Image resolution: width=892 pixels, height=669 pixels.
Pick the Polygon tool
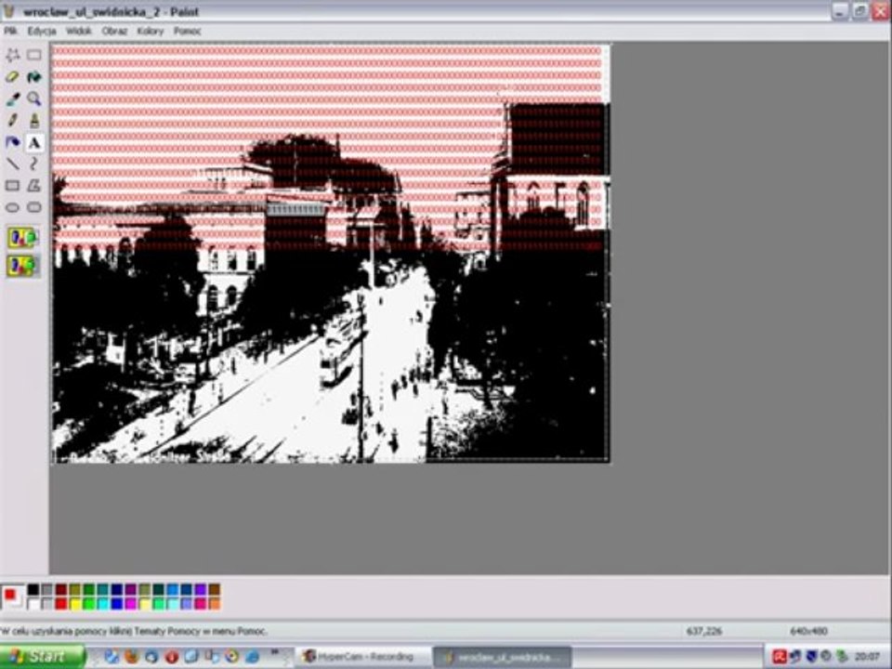34,186
